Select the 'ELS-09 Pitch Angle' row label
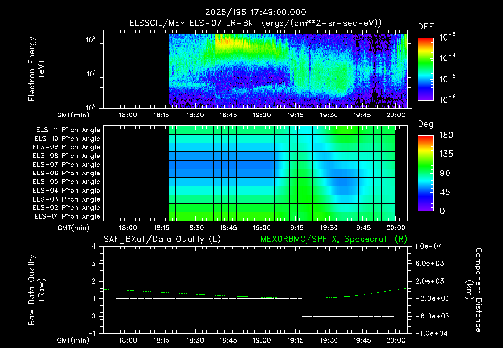The height and width of the screenshot is (348, 503). coord(66,147)
